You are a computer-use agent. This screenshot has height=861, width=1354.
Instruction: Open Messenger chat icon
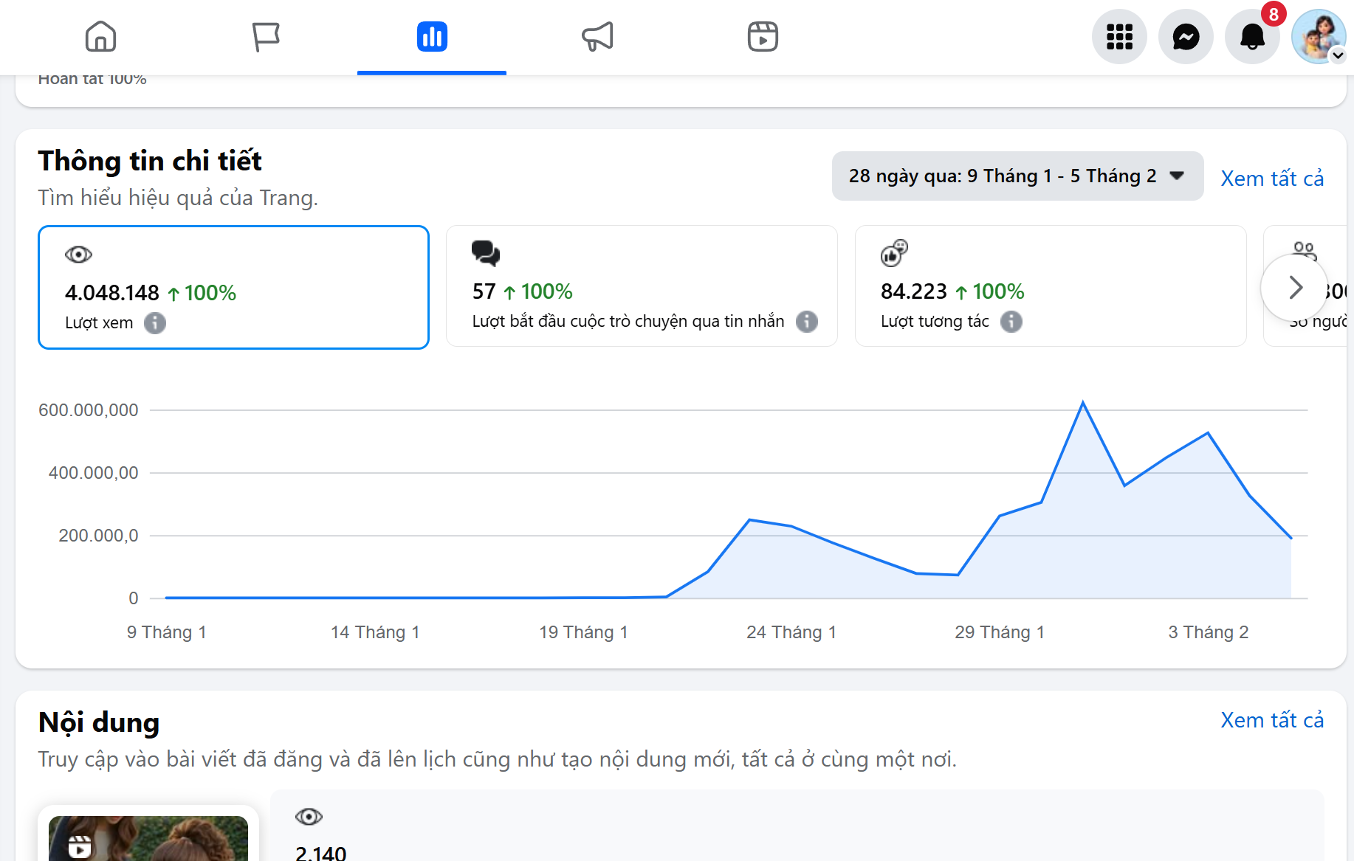click(1186, 37)
